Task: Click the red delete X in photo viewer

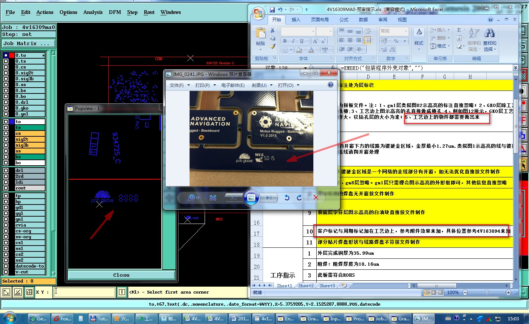Action: coord(316,198)
